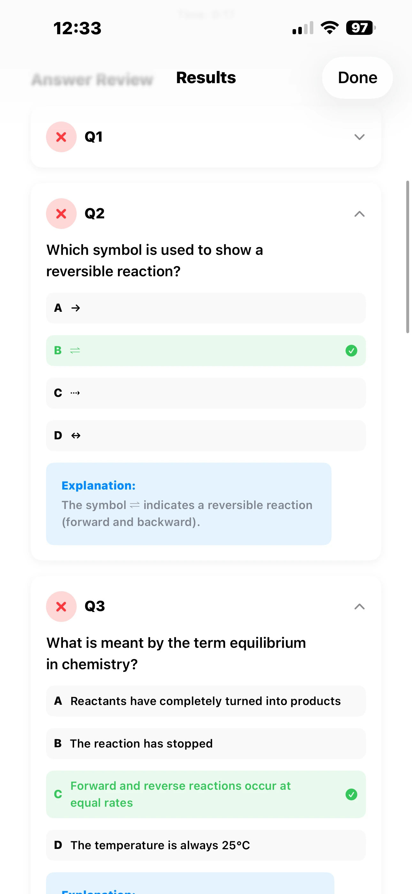
Task: Collapse the Q2 section
Action: (359, 214)
